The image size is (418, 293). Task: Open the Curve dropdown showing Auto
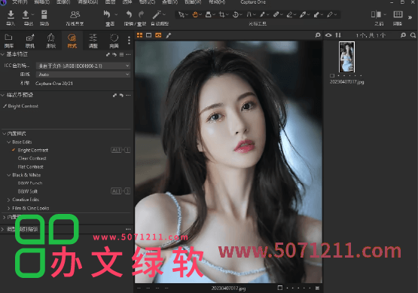click(x=83, y=75)
